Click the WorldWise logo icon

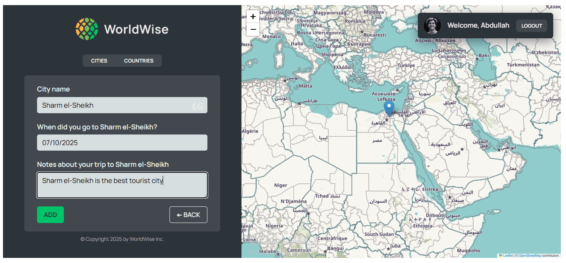[86, 29]
